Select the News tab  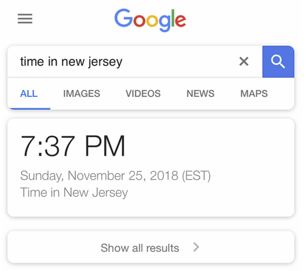200,94
